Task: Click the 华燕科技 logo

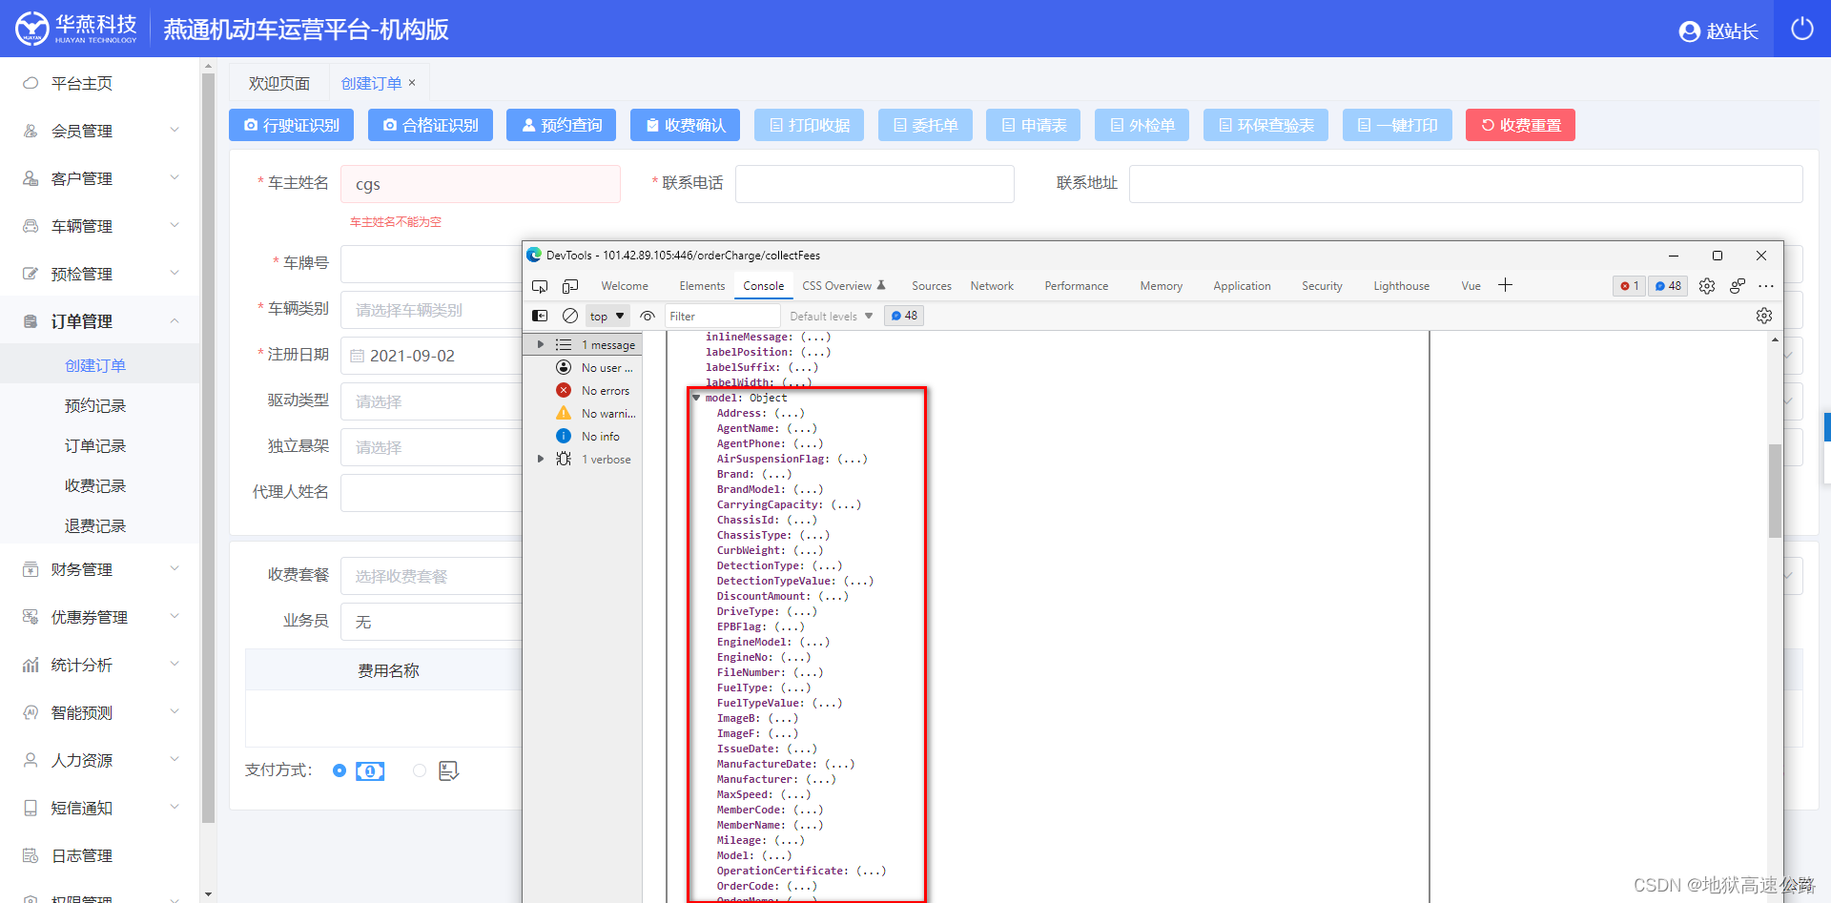Action: (x=76, y=29)
